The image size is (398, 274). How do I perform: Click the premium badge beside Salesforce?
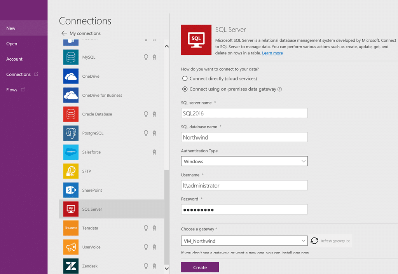tap(154, 152)
